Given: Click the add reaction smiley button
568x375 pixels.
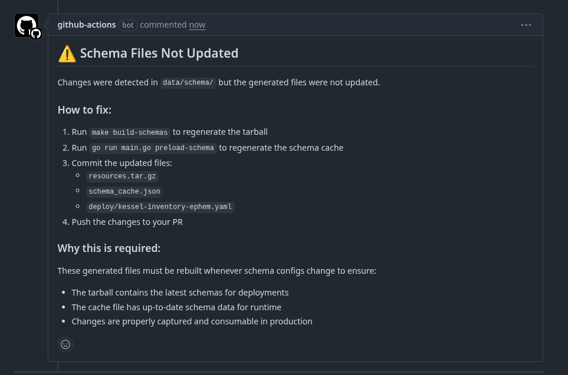Looking at the screenshot, I should (66, 344).
